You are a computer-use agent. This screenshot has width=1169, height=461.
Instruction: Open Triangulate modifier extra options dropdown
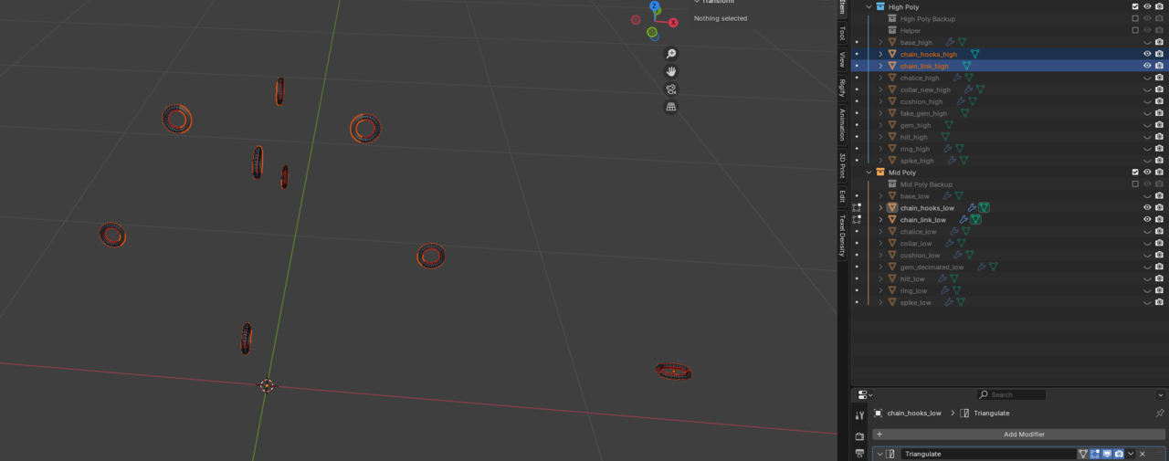1131,454
